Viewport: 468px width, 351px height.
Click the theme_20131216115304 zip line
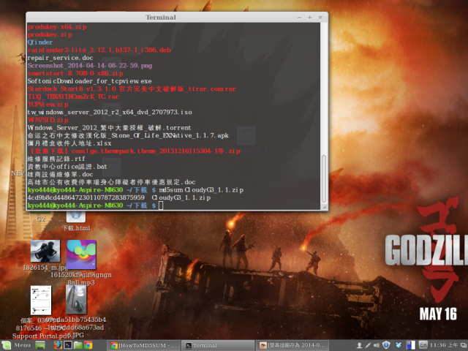134,151
